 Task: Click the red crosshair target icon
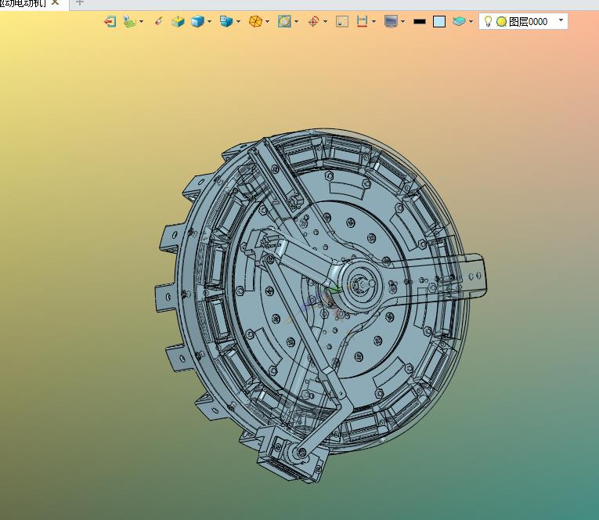313,21
